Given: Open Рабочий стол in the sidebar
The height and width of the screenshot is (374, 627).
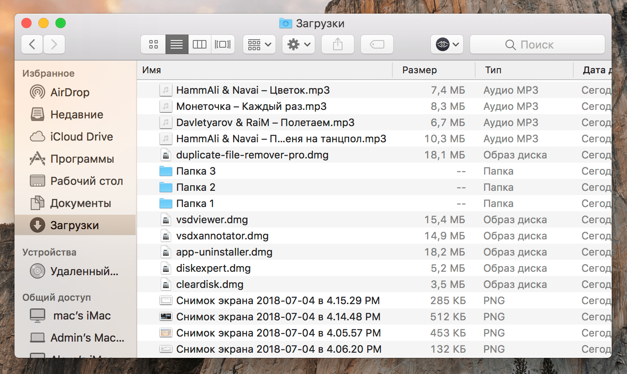Looking at the screenshot, I should (x=75, y=181).
